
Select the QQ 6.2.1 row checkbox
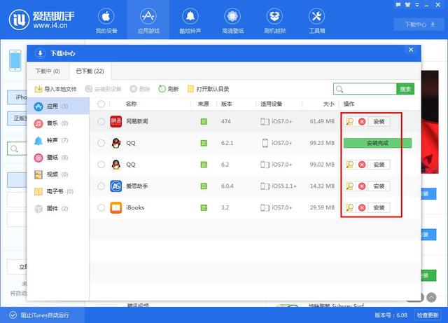pos(101,143)
